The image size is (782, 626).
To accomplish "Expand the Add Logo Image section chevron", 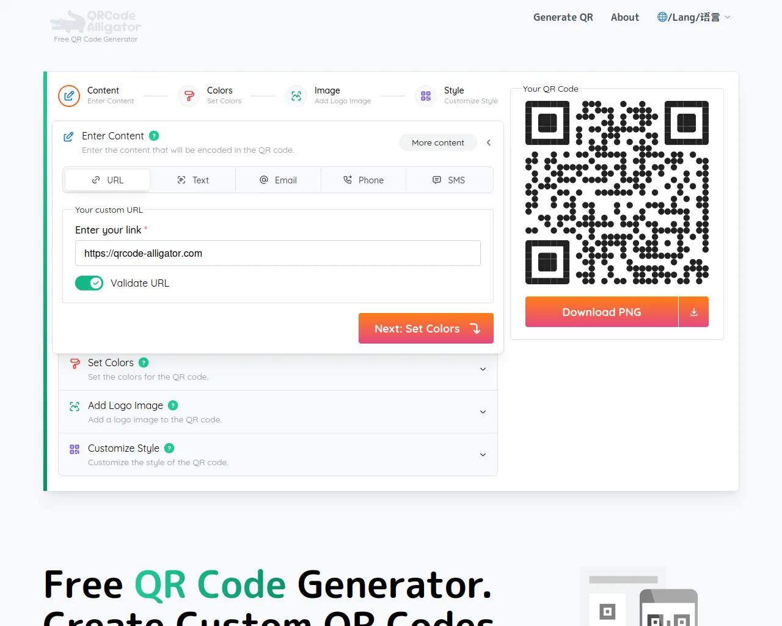I will pos(483,412).
